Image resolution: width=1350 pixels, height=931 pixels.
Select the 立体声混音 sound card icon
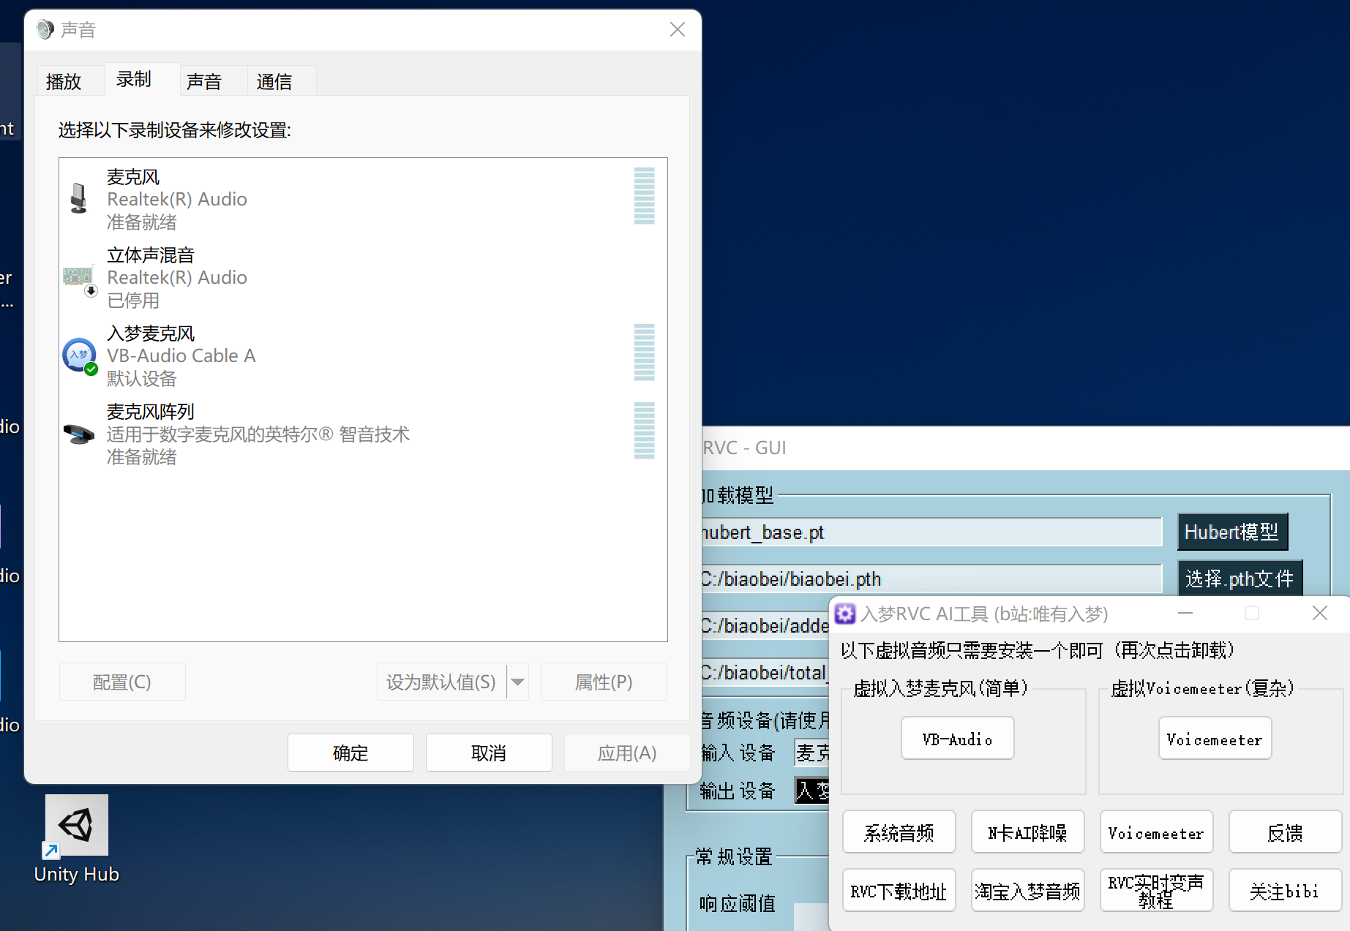[80, 281]
